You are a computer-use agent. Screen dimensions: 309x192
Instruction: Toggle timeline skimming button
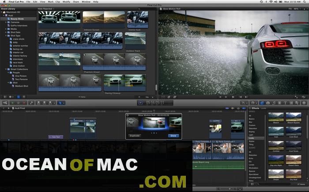(x=227, y=108)
